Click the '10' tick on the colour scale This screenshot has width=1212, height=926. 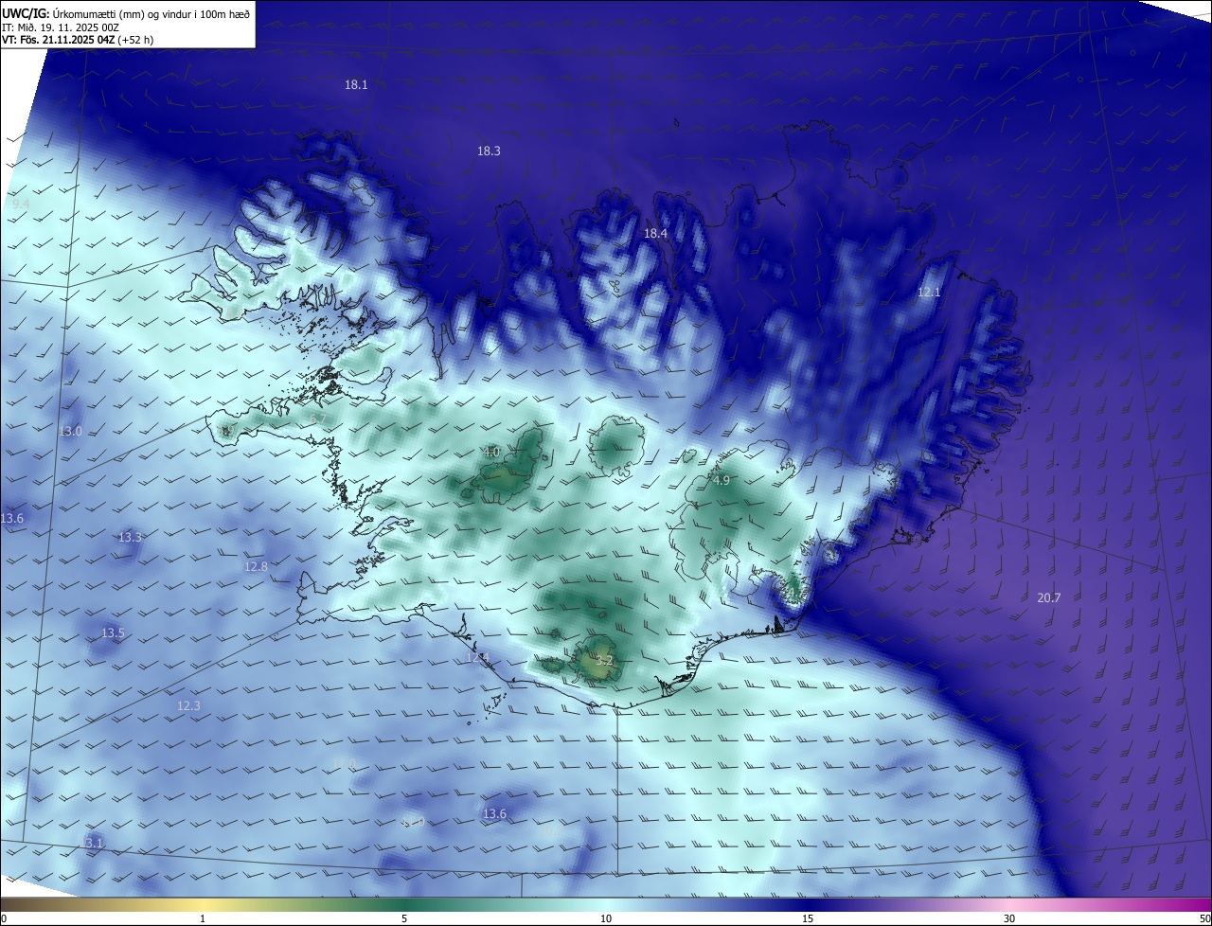coord(606,918)
